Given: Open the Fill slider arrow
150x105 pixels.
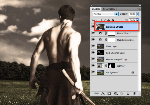Looking at the screenshot, I should point(137,20).
